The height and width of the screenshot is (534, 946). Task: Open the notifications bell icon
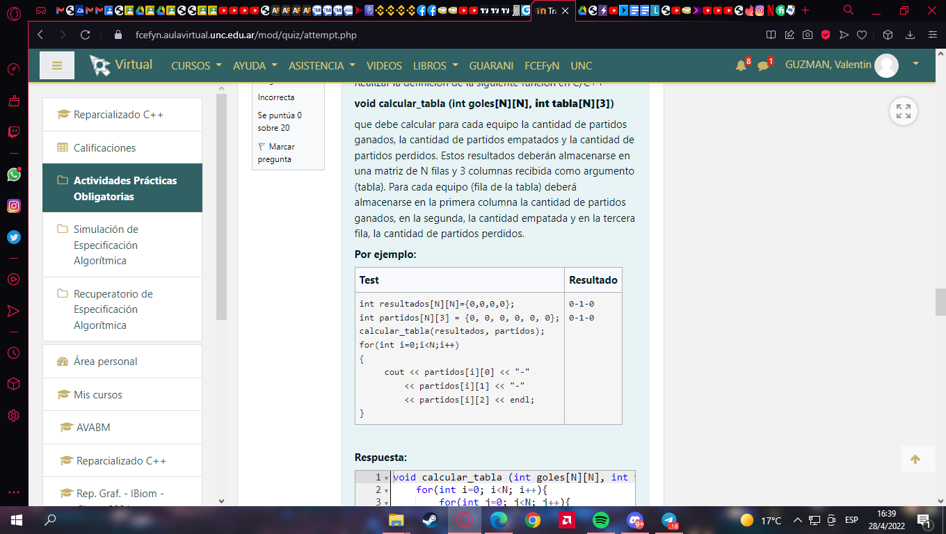tap(741, 65)
